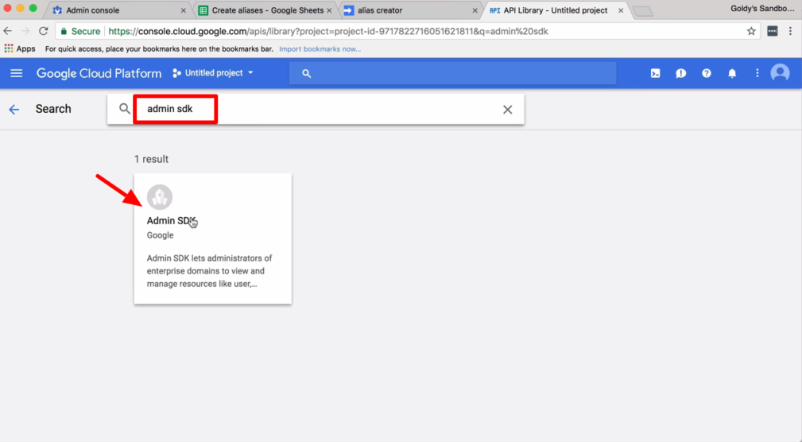Click 'Import bookmarks now...' link
Image resolution: width=802 pixels, height=442 pixels.
[320, 49]
